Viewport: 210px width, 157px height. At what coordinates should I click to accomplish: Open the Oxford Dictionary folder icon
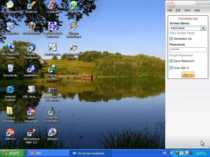(10, 115)
